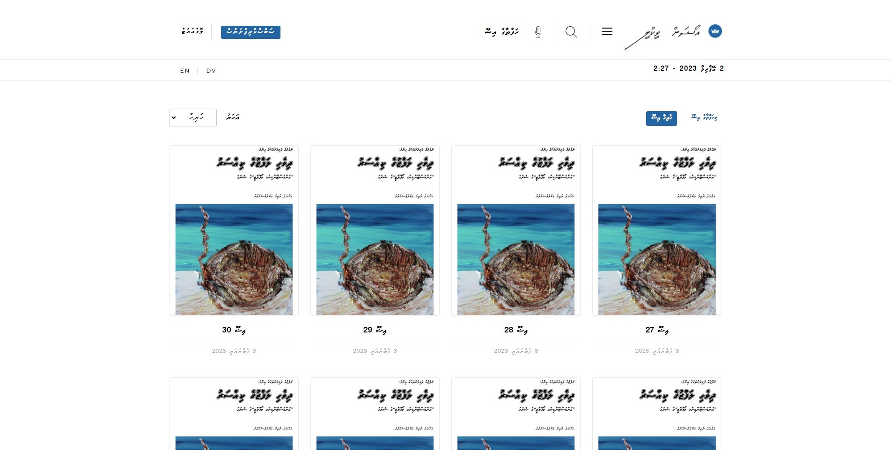This screenshot has height=450, width=891.
Task: Select the active blue filter tab
Action: (x=662, y=118)
